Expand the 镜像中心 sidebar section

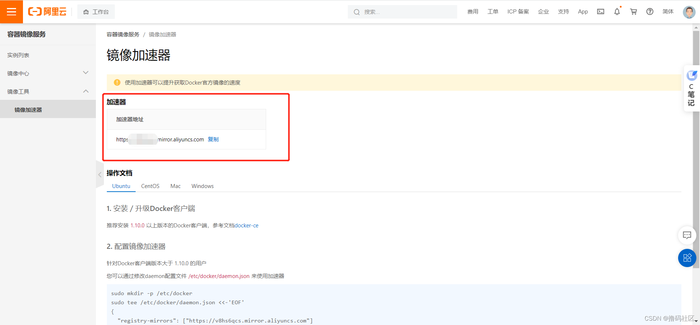pos(48,73)
